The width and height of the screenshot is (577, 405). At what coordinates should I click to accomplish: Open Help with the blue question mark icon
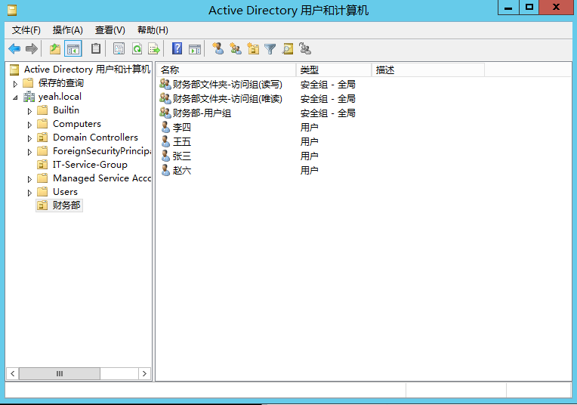pyautogui.click(x=177, y=48)
